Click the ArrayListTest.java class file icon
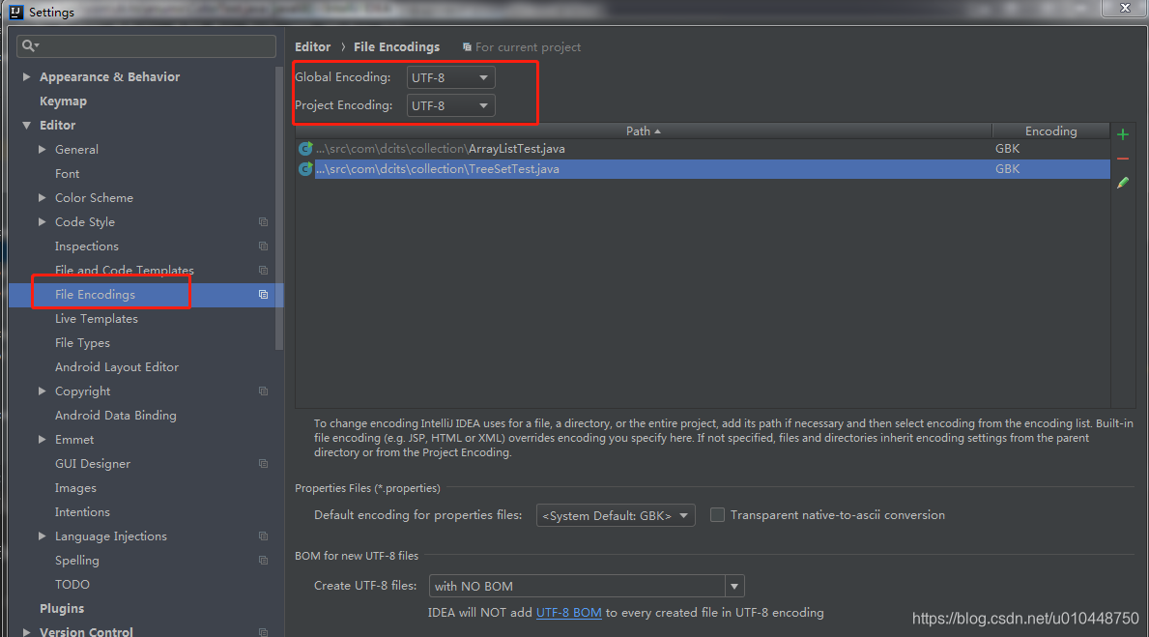 click(305, 149)
